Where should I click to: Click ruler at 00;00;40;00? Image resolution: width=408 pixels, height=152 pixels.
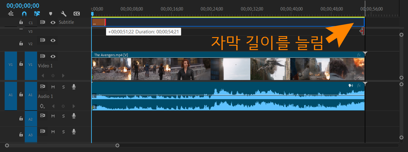(292, 9)
